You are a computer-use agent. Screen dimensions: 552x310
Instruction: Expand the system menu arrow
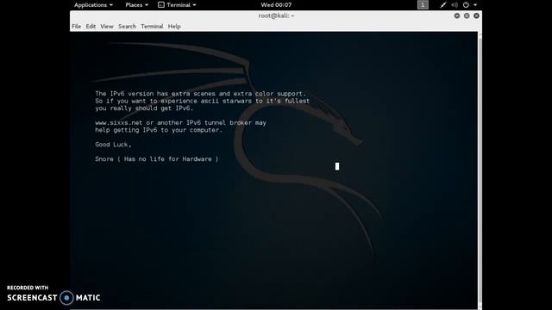tap(475, 5)
